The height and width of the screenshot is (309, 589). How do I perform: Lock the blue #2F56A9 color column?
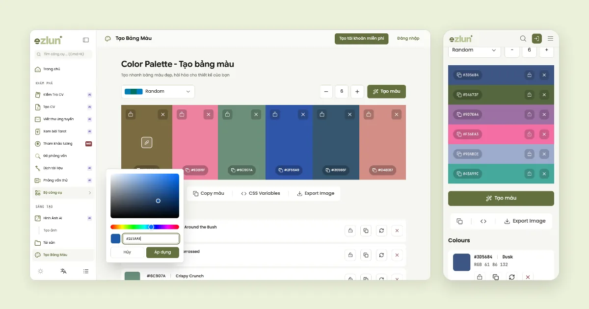click(274, 114)
